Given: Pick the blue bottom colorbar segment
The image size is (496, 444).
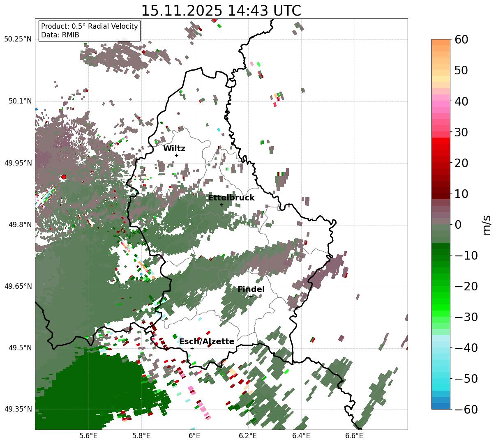Looking at the screenshot, I should point(441,406).
